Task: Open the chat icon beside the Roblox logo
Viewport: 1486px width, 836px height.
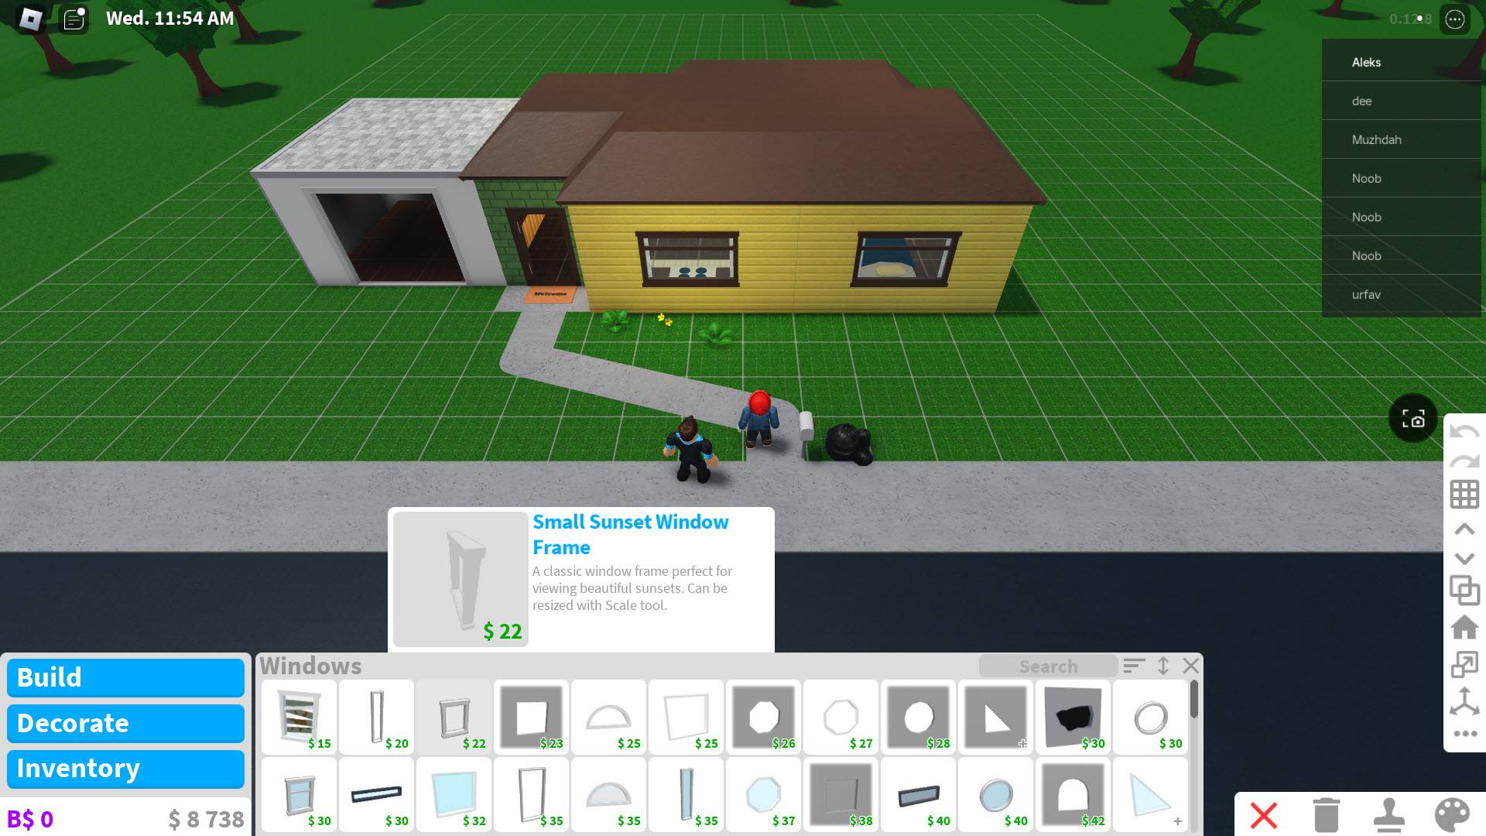Action: coord(74,19)
